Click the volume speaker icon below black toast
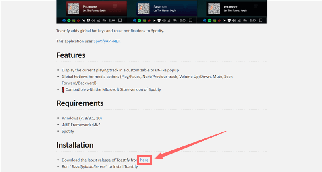This screenshot has width=322, height=172. (x=234, y=20)
